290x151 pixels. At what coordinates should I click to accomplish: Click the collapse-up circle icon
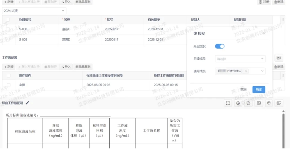(248, 103)
